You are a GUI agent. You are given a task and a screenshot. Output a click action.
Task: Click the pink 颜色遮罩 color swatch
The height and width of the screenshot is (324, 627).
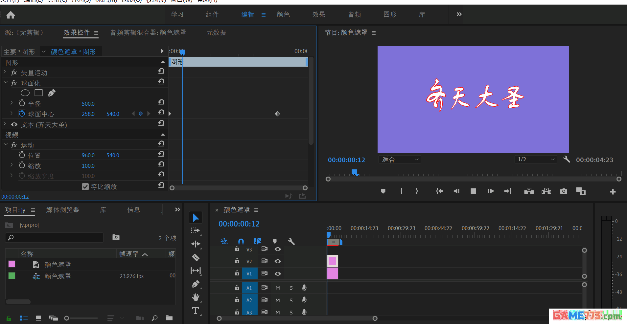[x=11, y=264]
